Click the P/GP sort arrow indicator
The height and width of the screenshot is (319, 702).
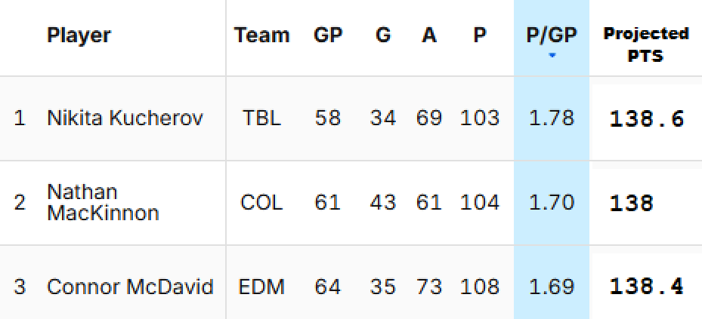coord(552,56)
